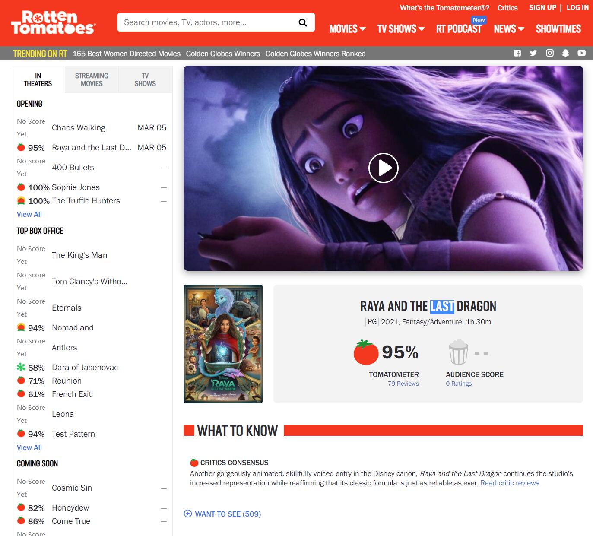
Task: Click certified fresh icon beside The Truffle Hunters
Action: [21, 200]
